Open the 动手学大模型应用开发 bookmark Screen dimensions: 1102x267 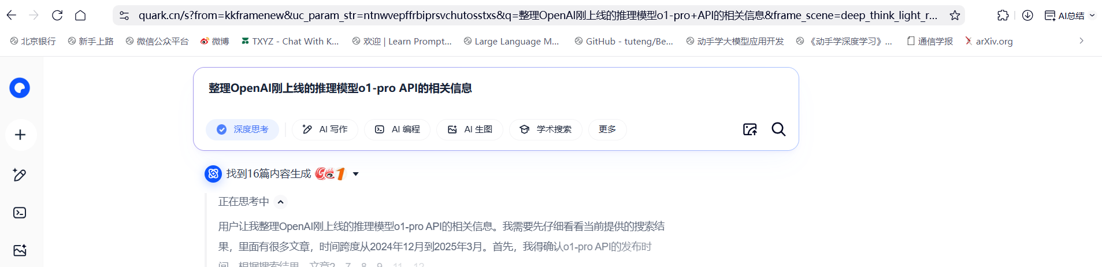coord(735,41)
